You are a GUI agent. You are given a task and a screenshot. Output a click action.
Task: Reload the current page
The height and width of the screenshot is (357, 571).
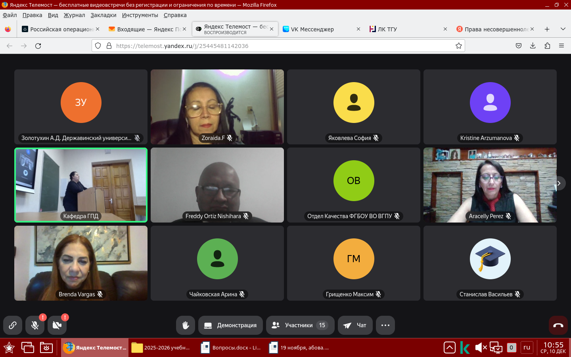coord(38,46)
